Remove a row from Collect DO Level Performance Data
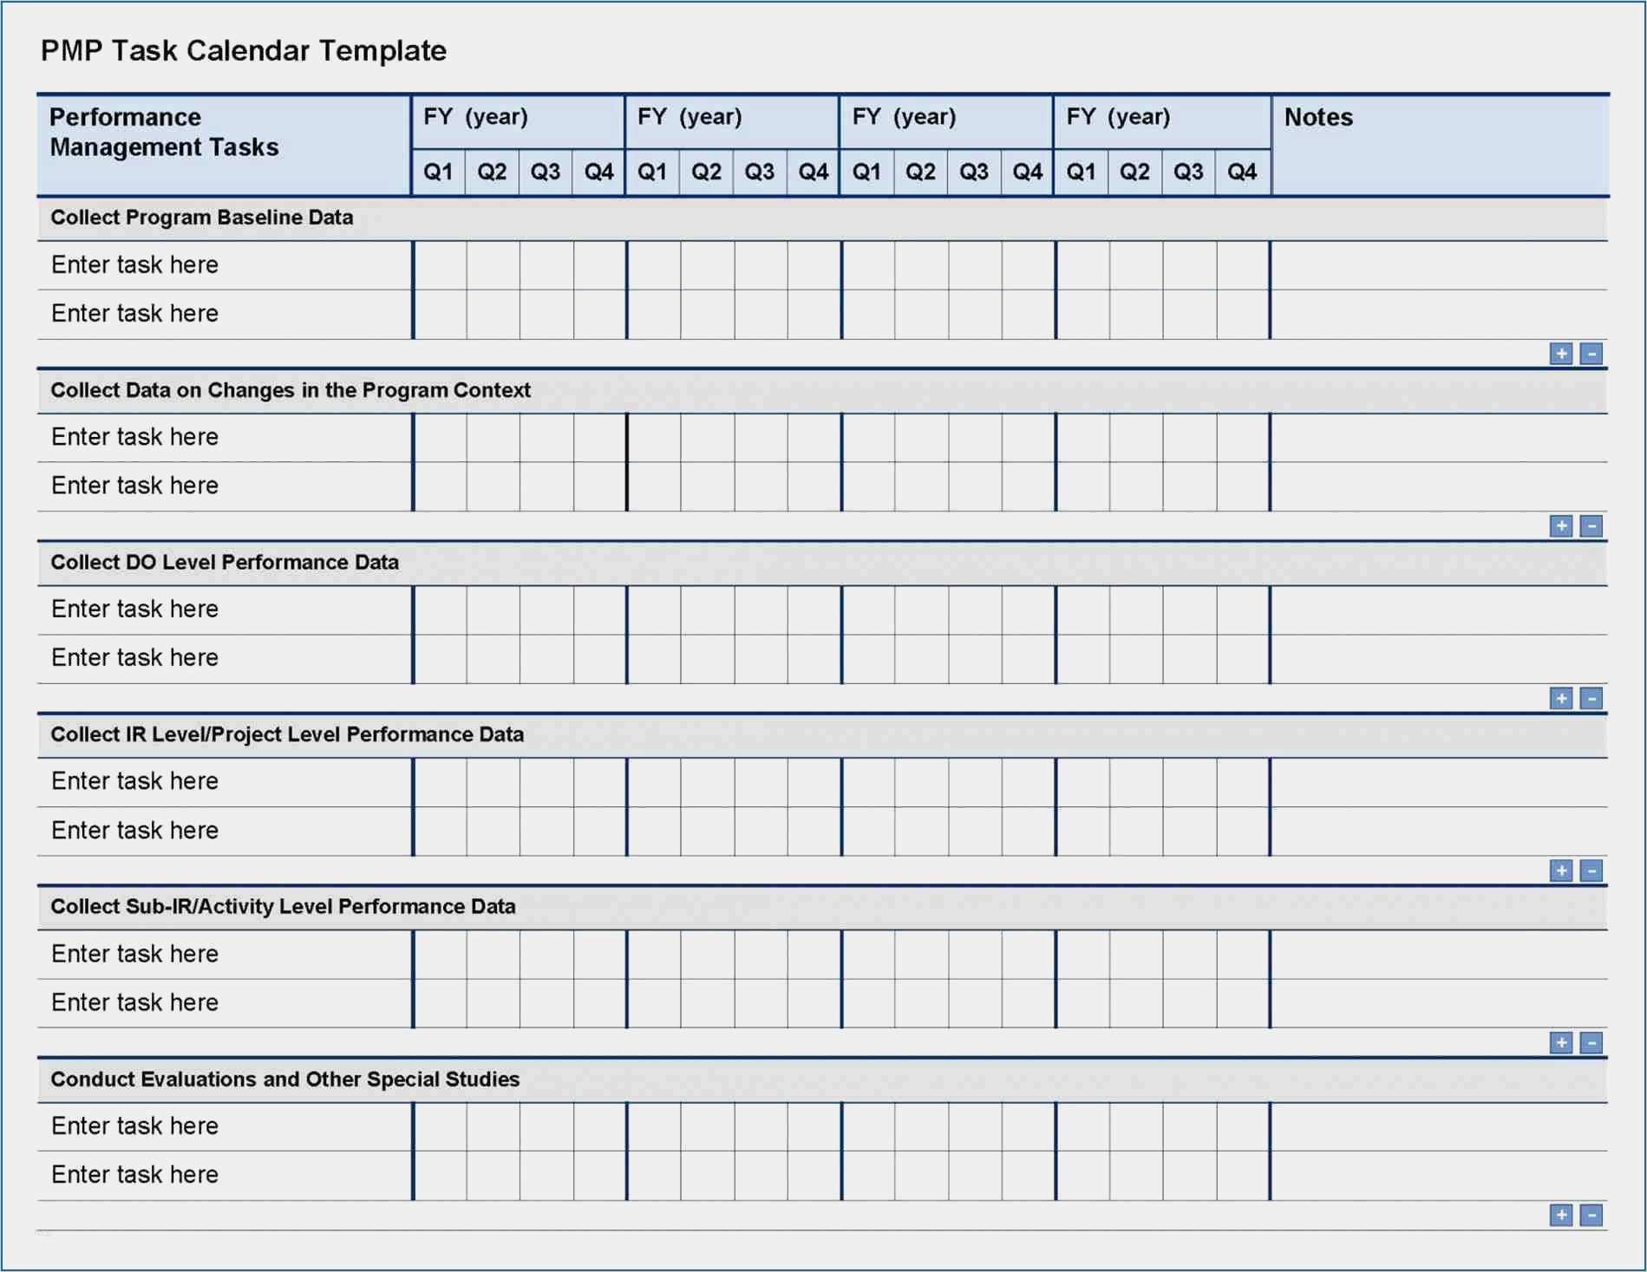1647x1272 pixels. pos(1591,699)
